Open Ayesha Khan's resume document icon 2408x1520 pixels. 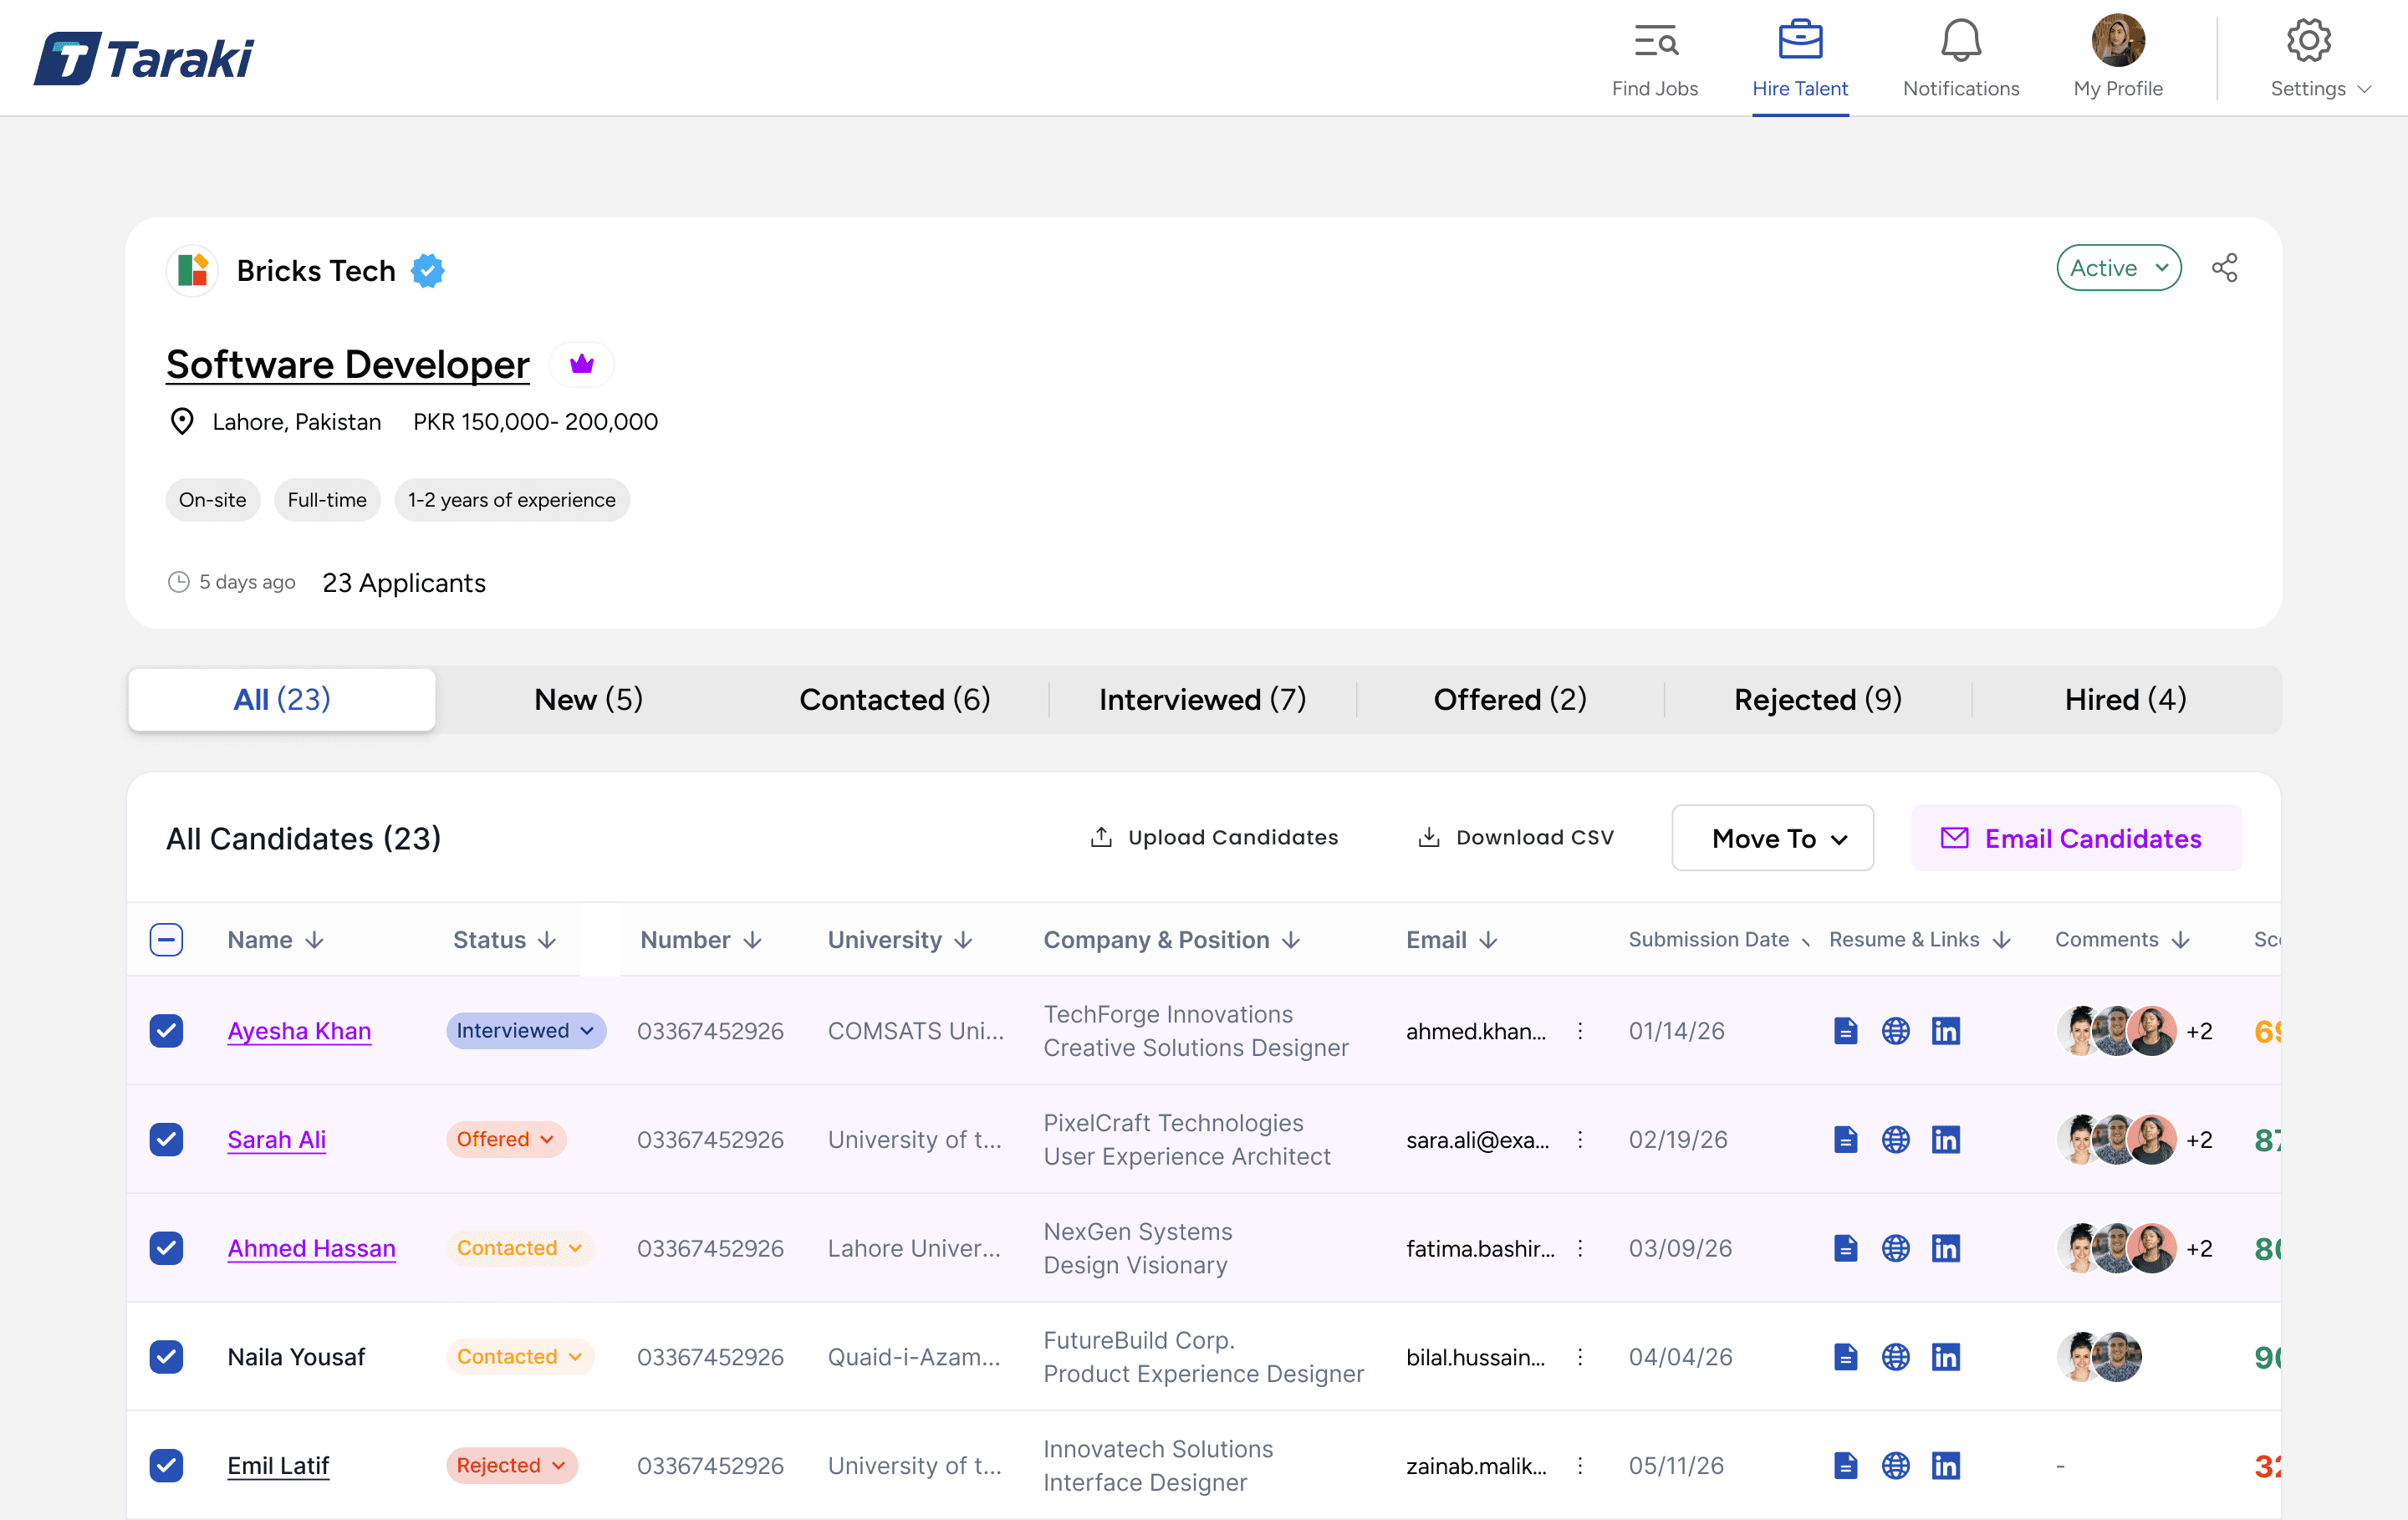point(1845,1030)
